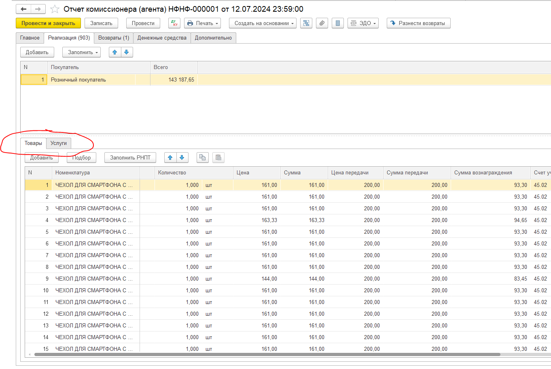Switch to the Услуги tab
The height and width of the screenshot is (369, 551).
coord(59,143)
